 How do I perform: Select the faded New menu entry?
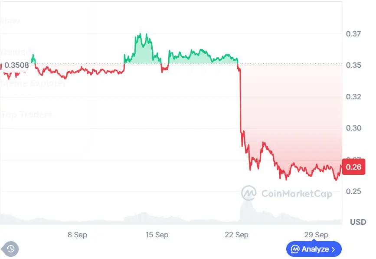10,20
